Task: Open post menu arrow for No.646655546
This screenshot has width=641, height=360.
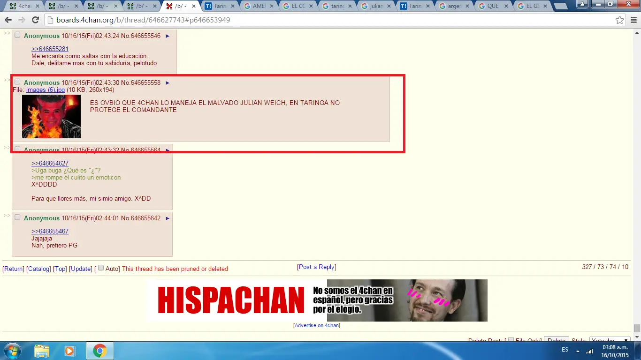Action: click(168, 36)
